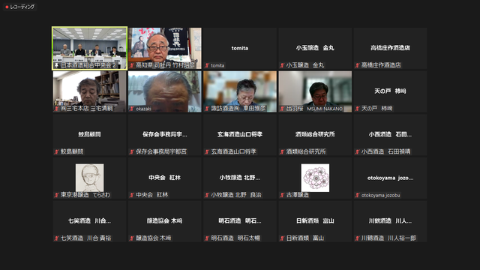Viewport: 480px width, 270px height.
Task: Select the 三宅本店 三宅清嗣 video feed
Action: (x=90, y=91)
